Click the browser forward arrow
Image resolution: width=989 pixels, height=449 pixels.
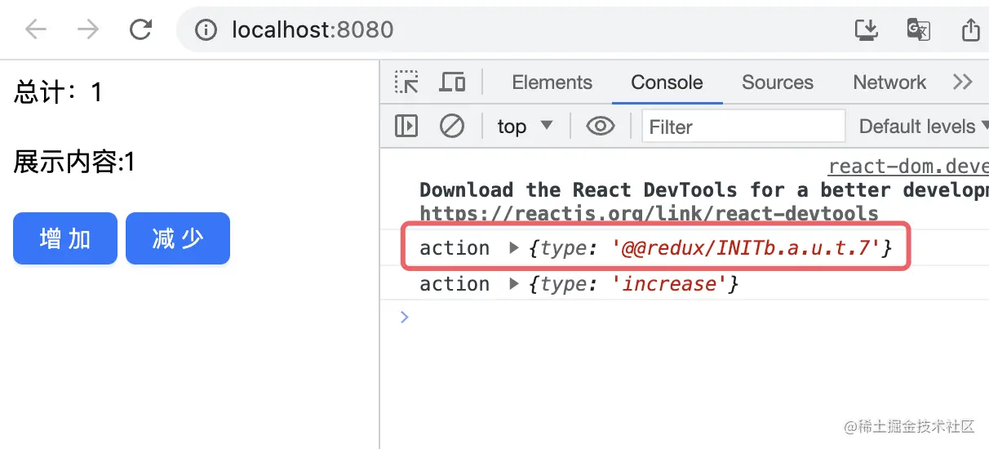coord(87,30)
